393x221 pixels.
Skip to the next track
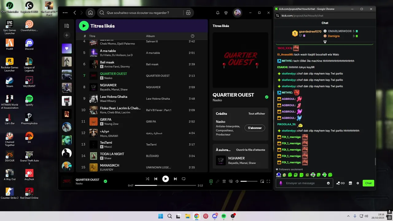coord(175,179)
